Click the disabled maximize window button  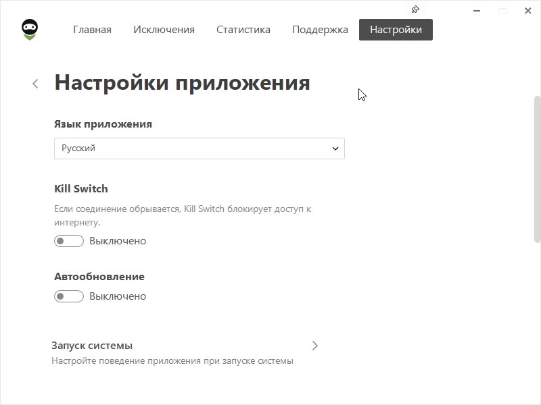point(502,11)
